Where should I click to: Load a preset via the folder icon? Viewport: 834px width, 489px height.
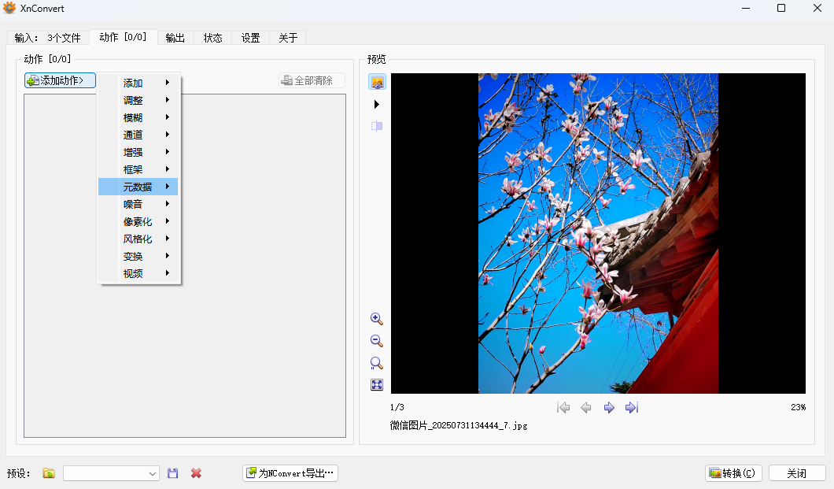click(x=49, y=473)
